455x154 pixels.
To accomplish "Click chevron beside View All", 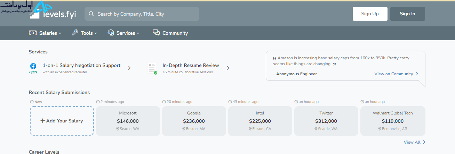I will 424,142.
